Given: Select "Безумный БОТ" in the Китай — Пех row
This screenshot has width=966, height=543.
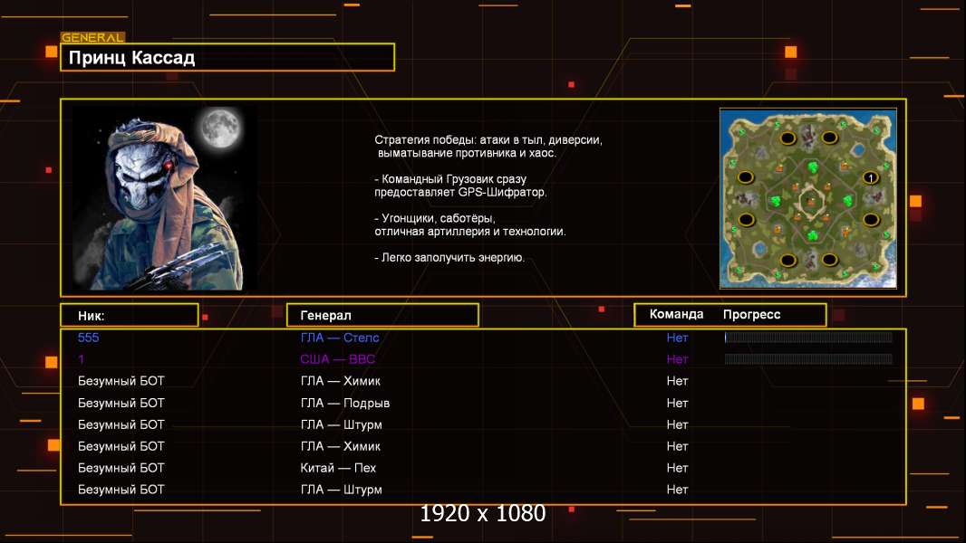Looking at the screenshot, I should [121, 468].
